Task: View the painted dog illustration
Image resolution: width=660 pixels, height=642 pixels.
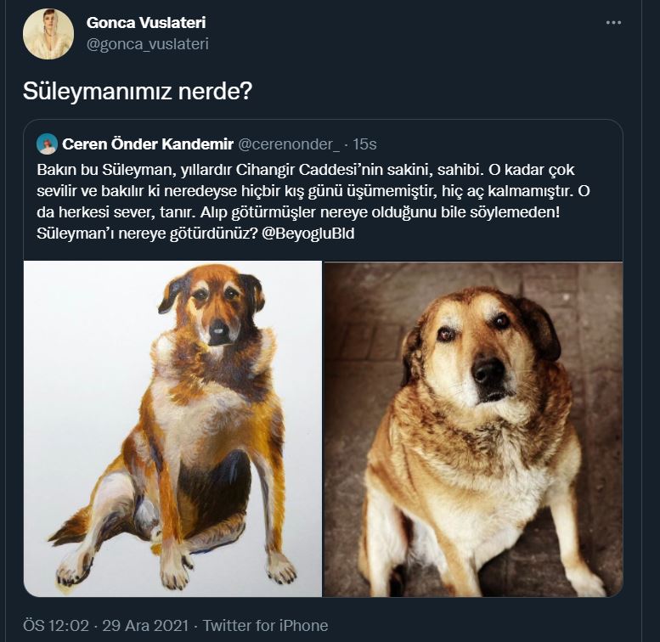Action: coord(173,428)
